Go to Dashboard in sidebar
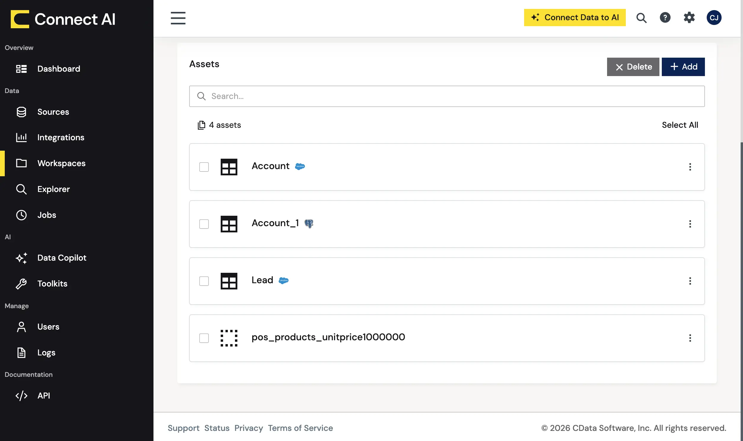 77,69
